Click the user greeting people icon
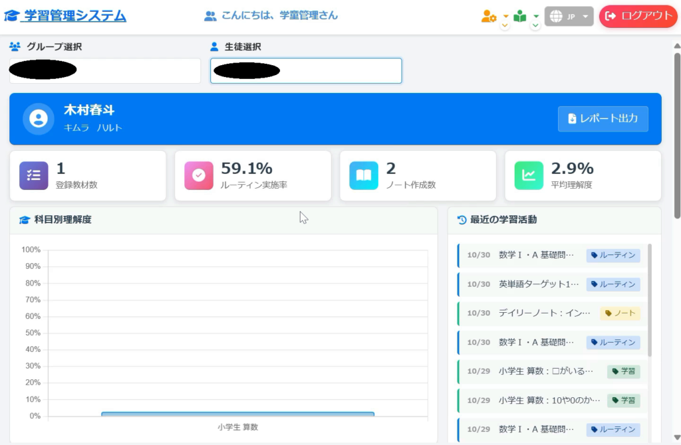This screenshot has width=681, height=445. coord(210,16)
